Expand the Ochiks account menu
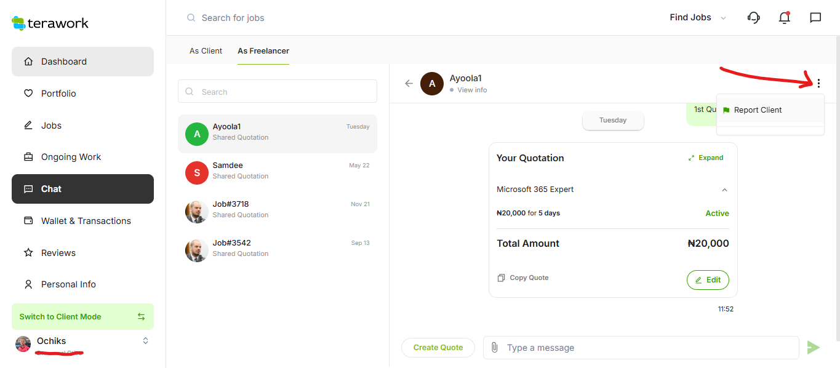The image size is (840, 368). 145,341
